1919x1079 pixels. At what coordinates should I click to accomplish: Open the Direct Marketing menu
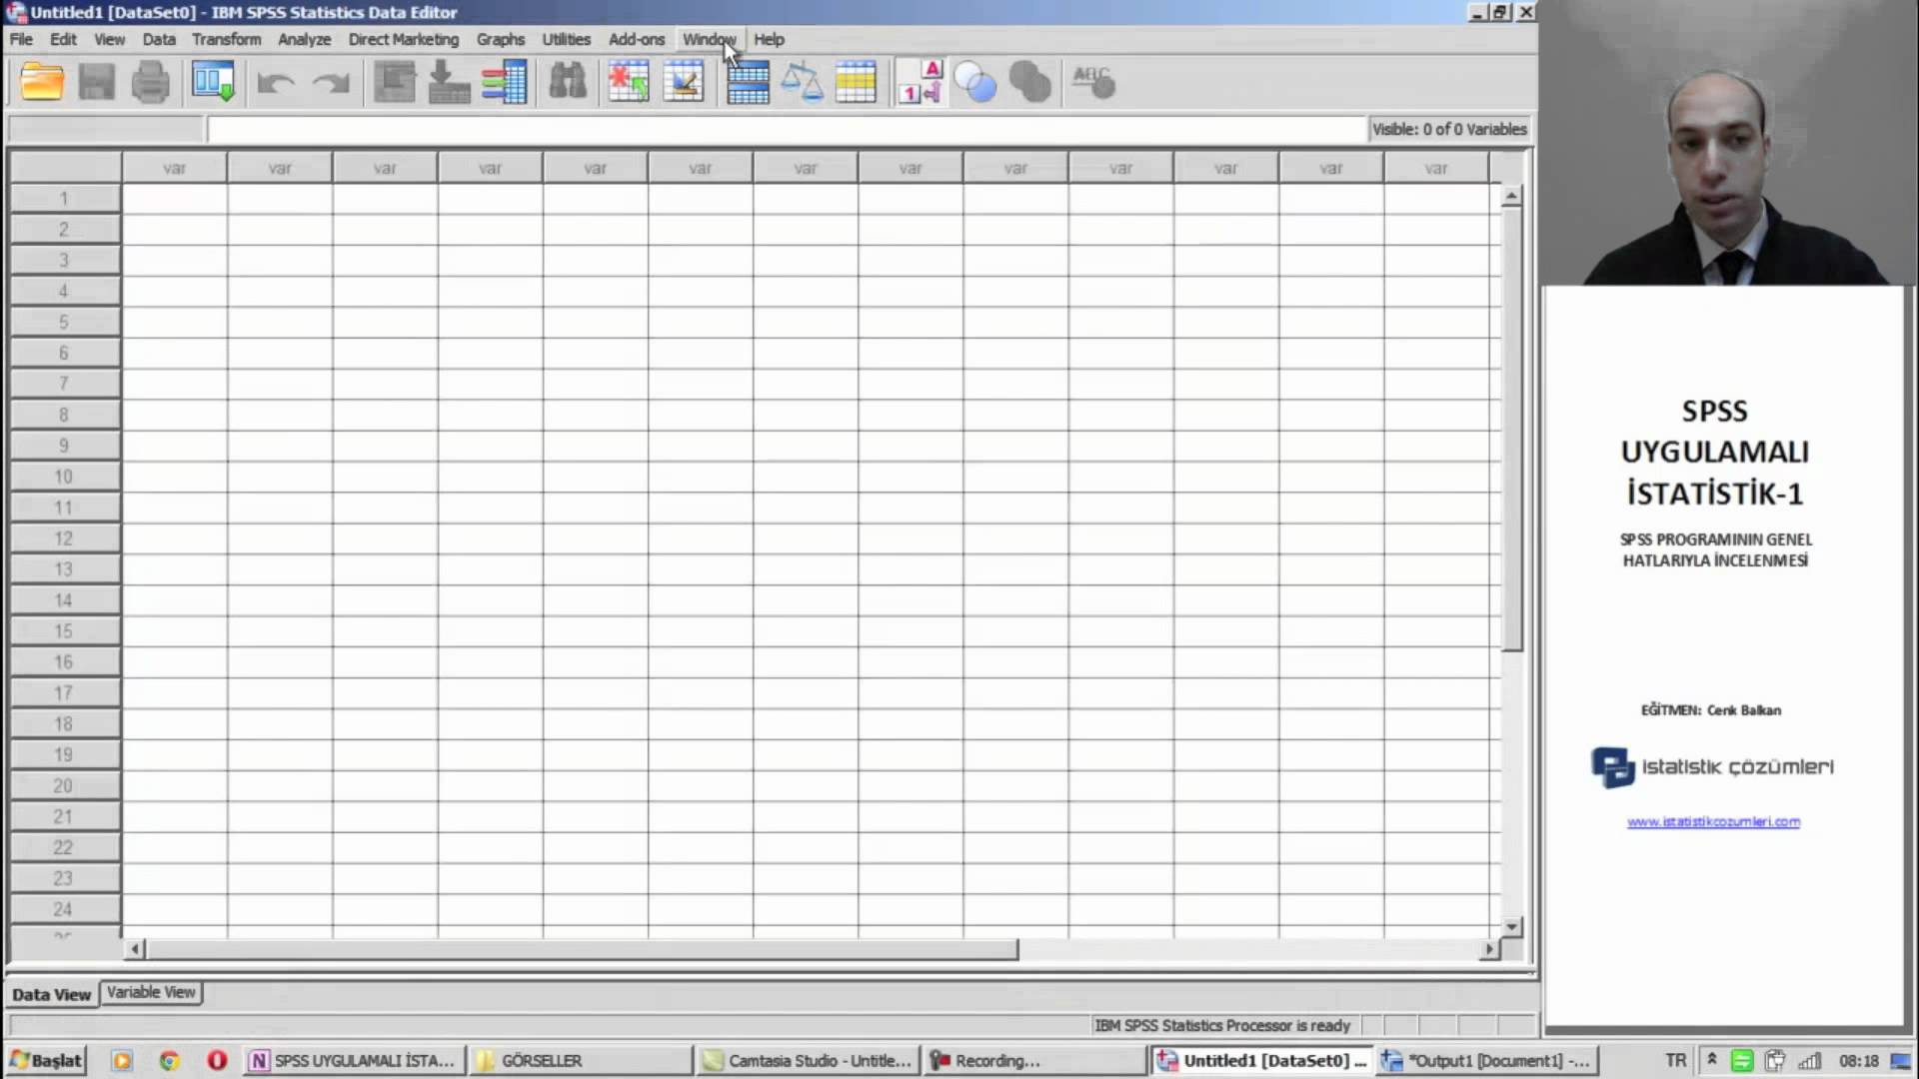[404, 39]
